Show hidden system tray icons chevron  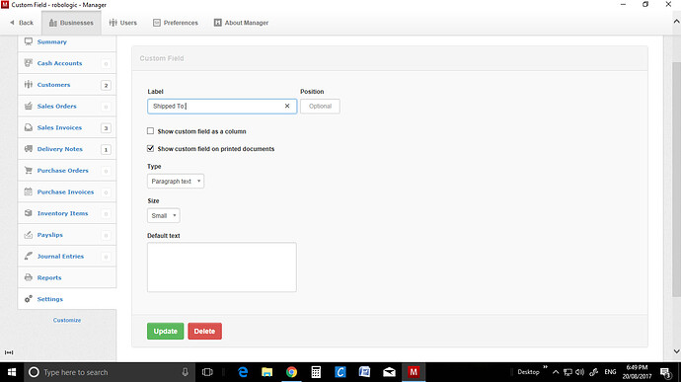pos(556,372)
